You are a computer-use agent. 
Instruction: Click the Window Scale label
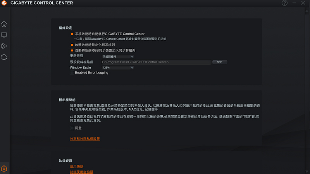pos(81,68)
